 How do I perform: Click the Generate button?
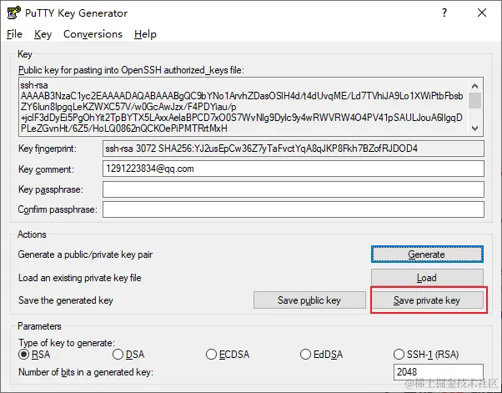click(x=426, y=254)
